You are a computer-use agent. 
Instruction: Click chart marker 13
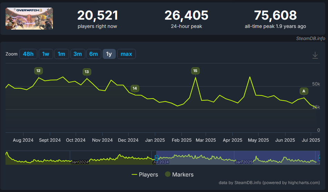coord(87,72)
